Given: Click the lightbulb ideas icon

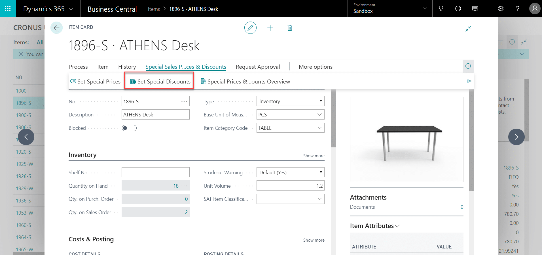Looking at the screenshot, I should coord(441,9).
